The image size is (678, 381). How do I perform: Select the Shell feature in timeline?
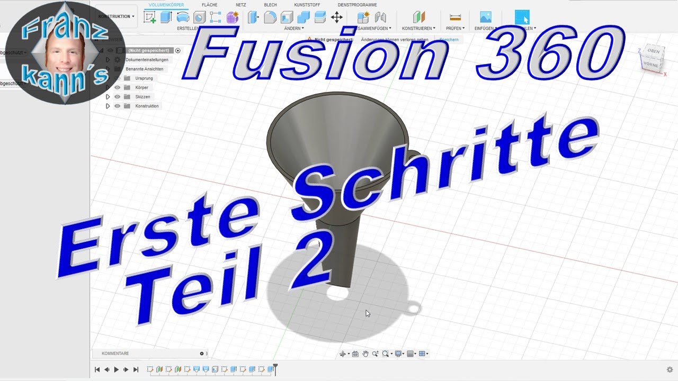point(215,369)
